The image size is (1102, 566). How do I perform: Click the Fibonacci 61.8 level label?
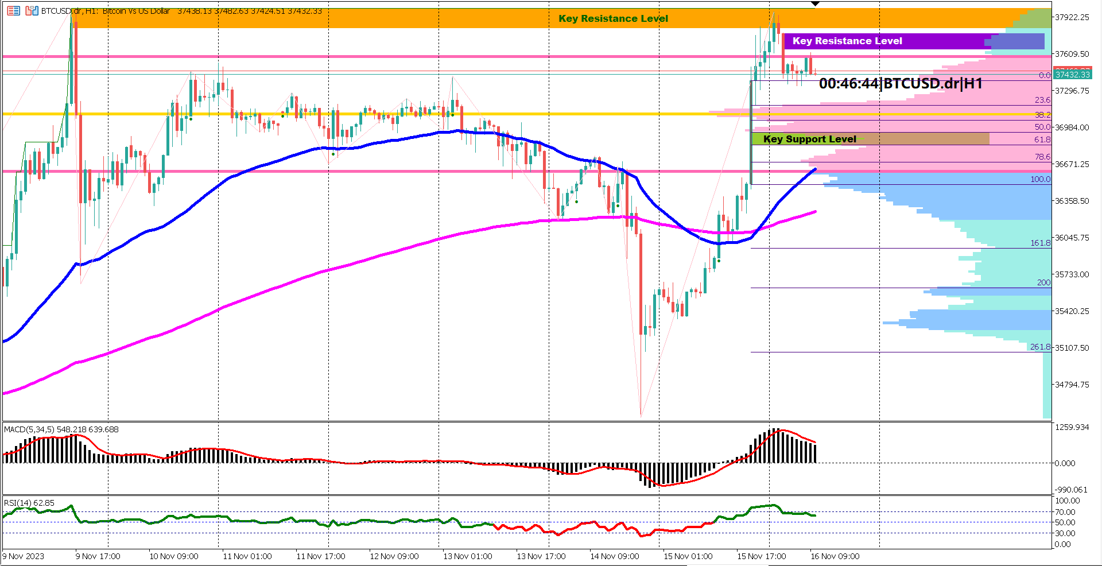coord(1042,139)
